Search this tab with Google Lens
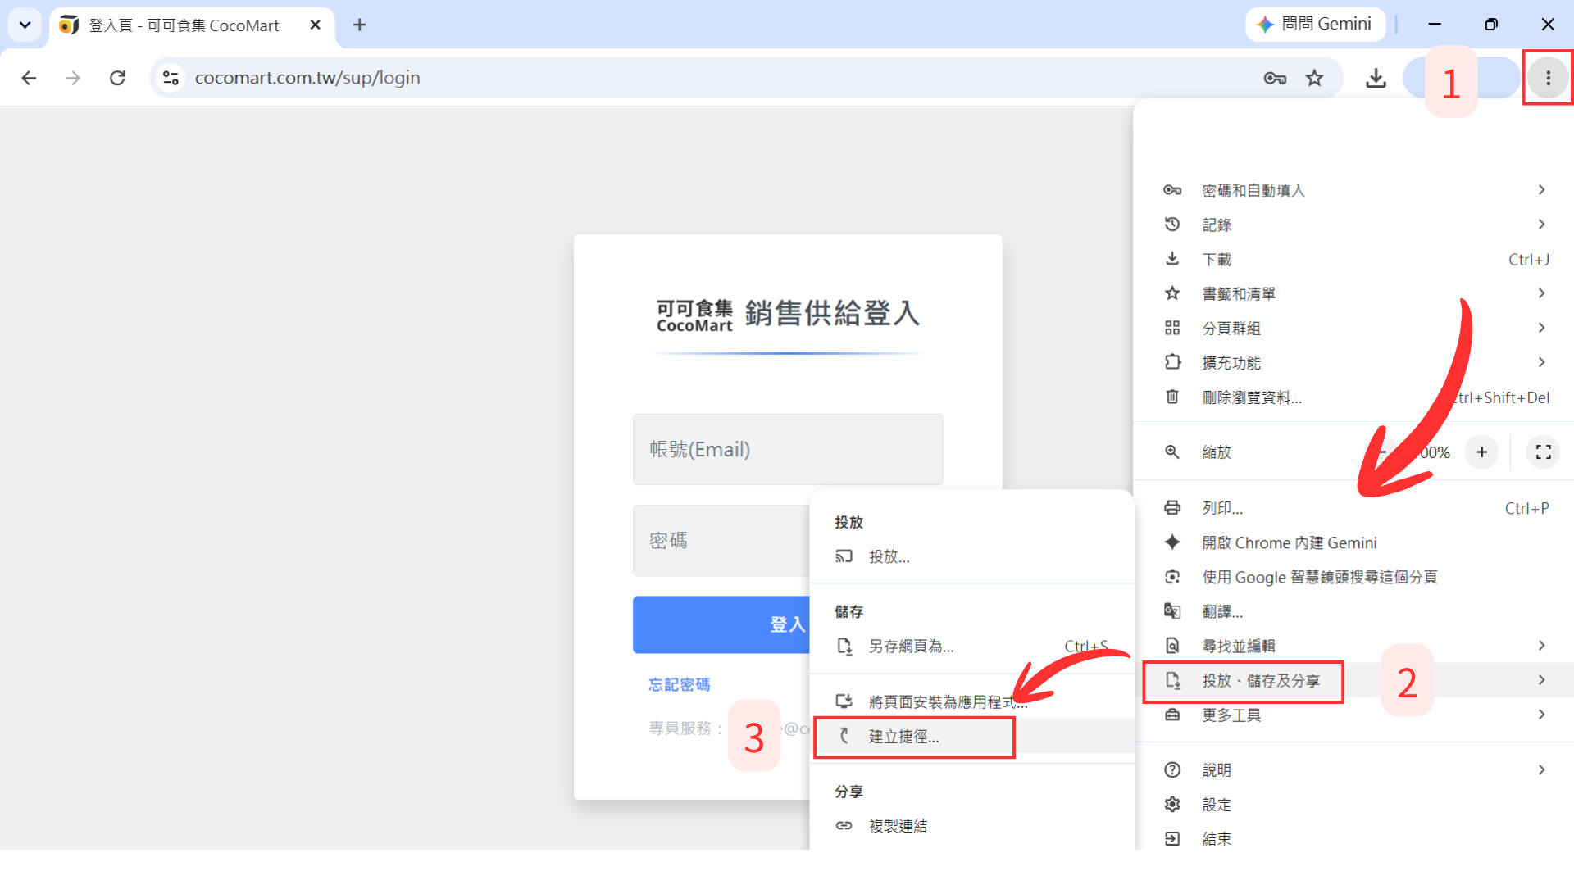This screenshot has width=1574, height=885. click(1353, 577)
